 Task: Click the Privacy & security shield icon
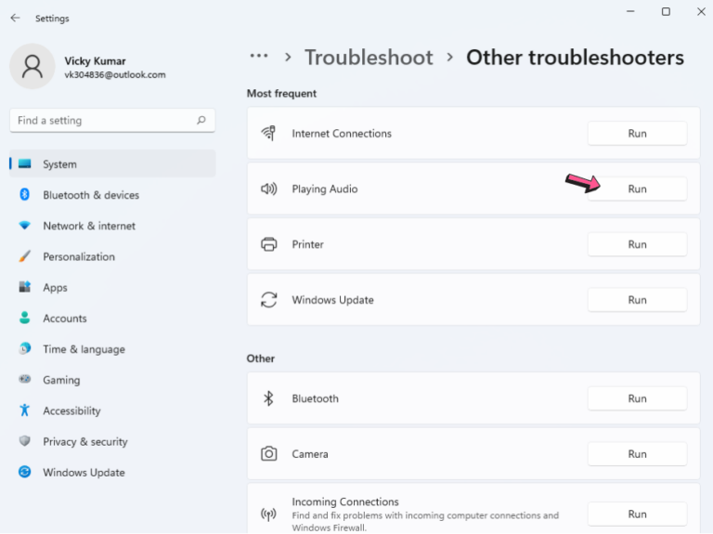point(25,441)
